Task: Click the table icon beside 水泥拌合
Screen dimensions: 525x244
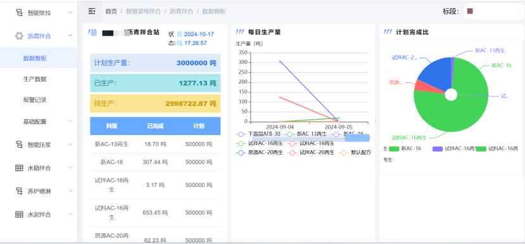Action: click(20, 214)
